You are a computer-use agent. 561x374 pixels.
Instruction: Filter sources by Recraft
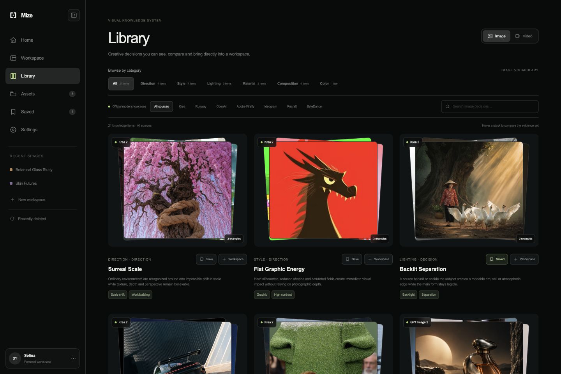pos(292,106)
